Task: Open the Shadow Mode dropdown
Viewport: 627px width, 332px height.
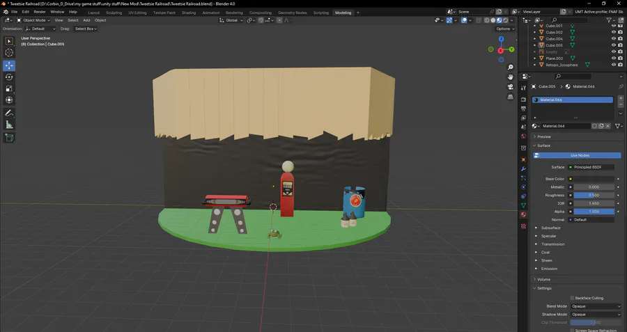Action: pos(596,315)
